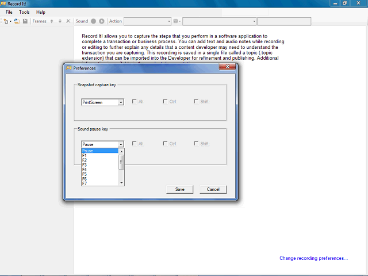The height and width of the screenshot is (276, 368).
Task: Click the move frame down arrow
Action: click(x=60, y=21)
